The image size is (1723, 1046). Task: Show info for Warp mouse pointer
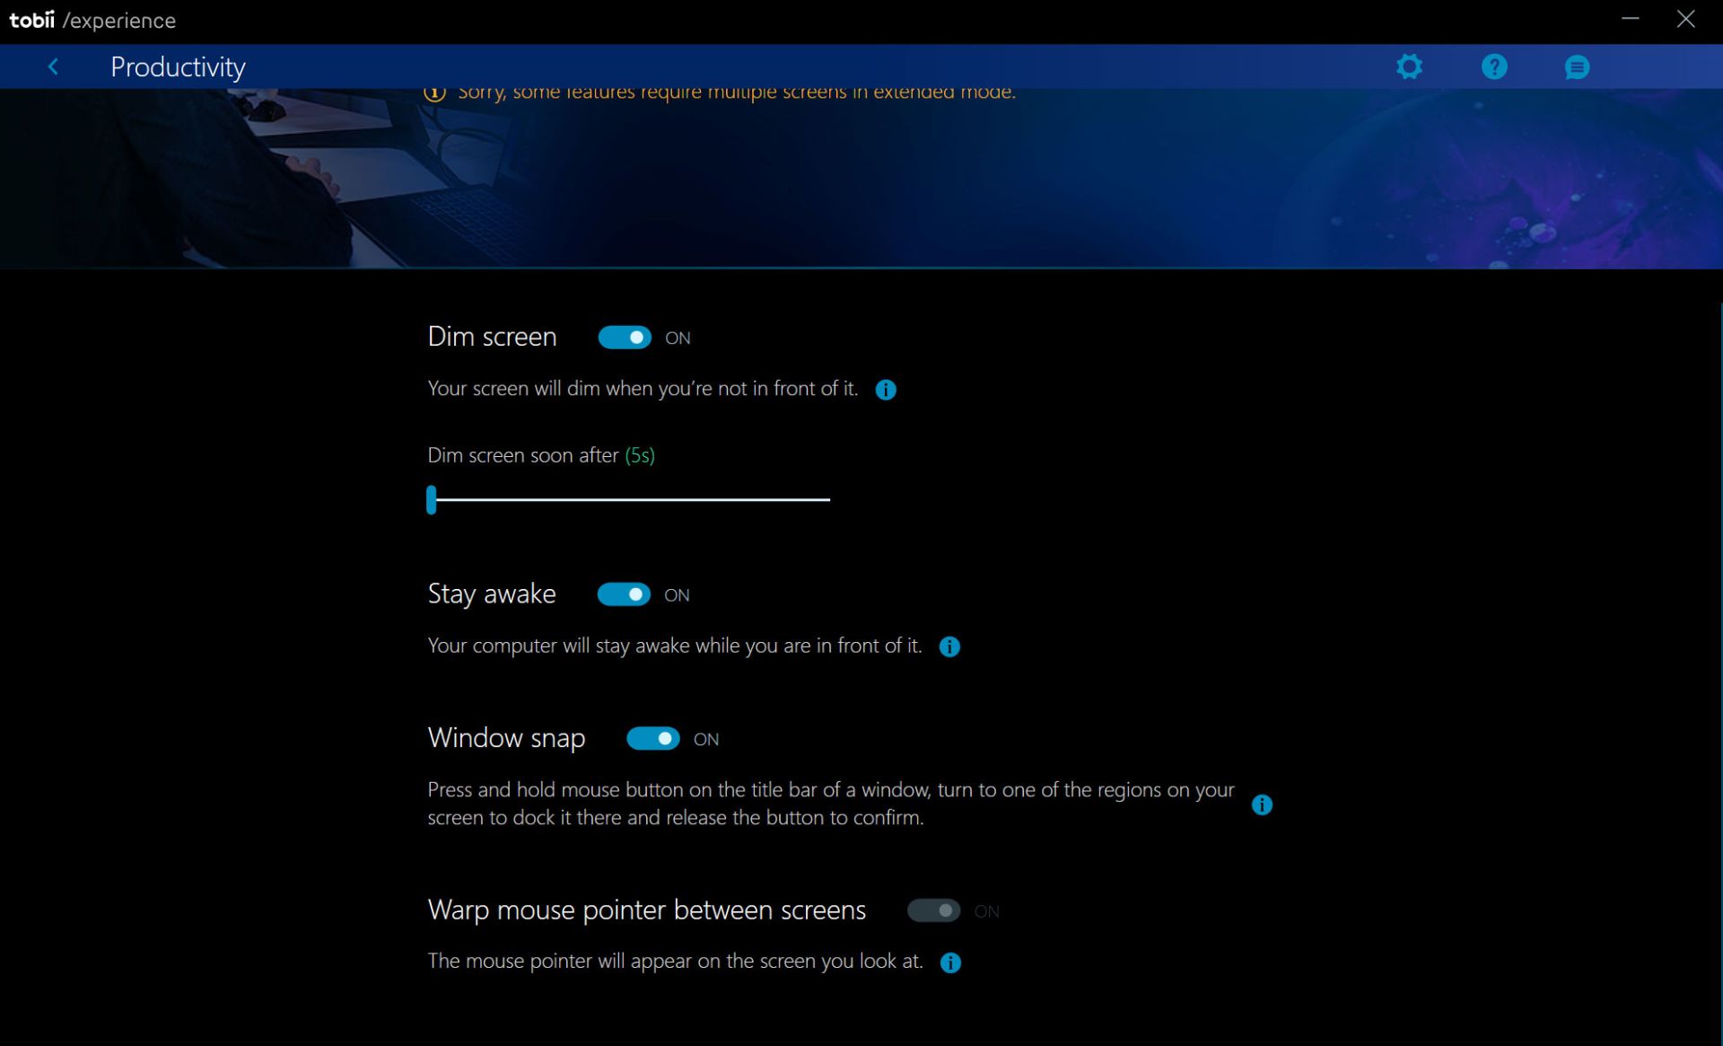(x=949, y=962)
